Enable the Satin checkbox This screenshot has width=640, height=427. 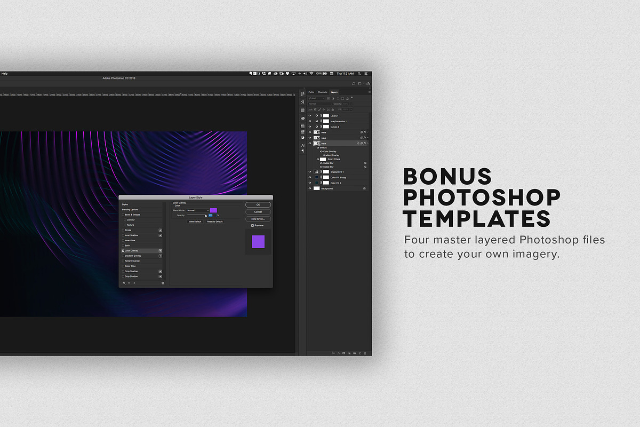point(123,246)
